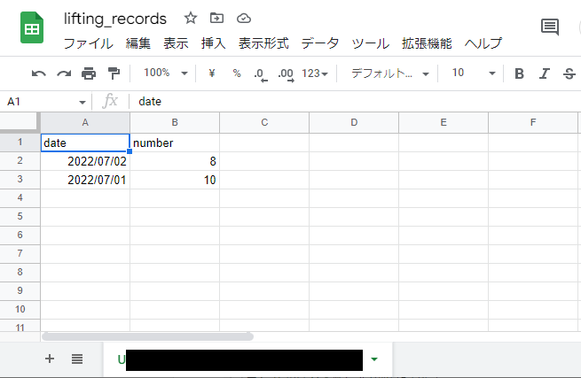Open the ヘルプ menu
Screen dimensions: 581x378
483,43
